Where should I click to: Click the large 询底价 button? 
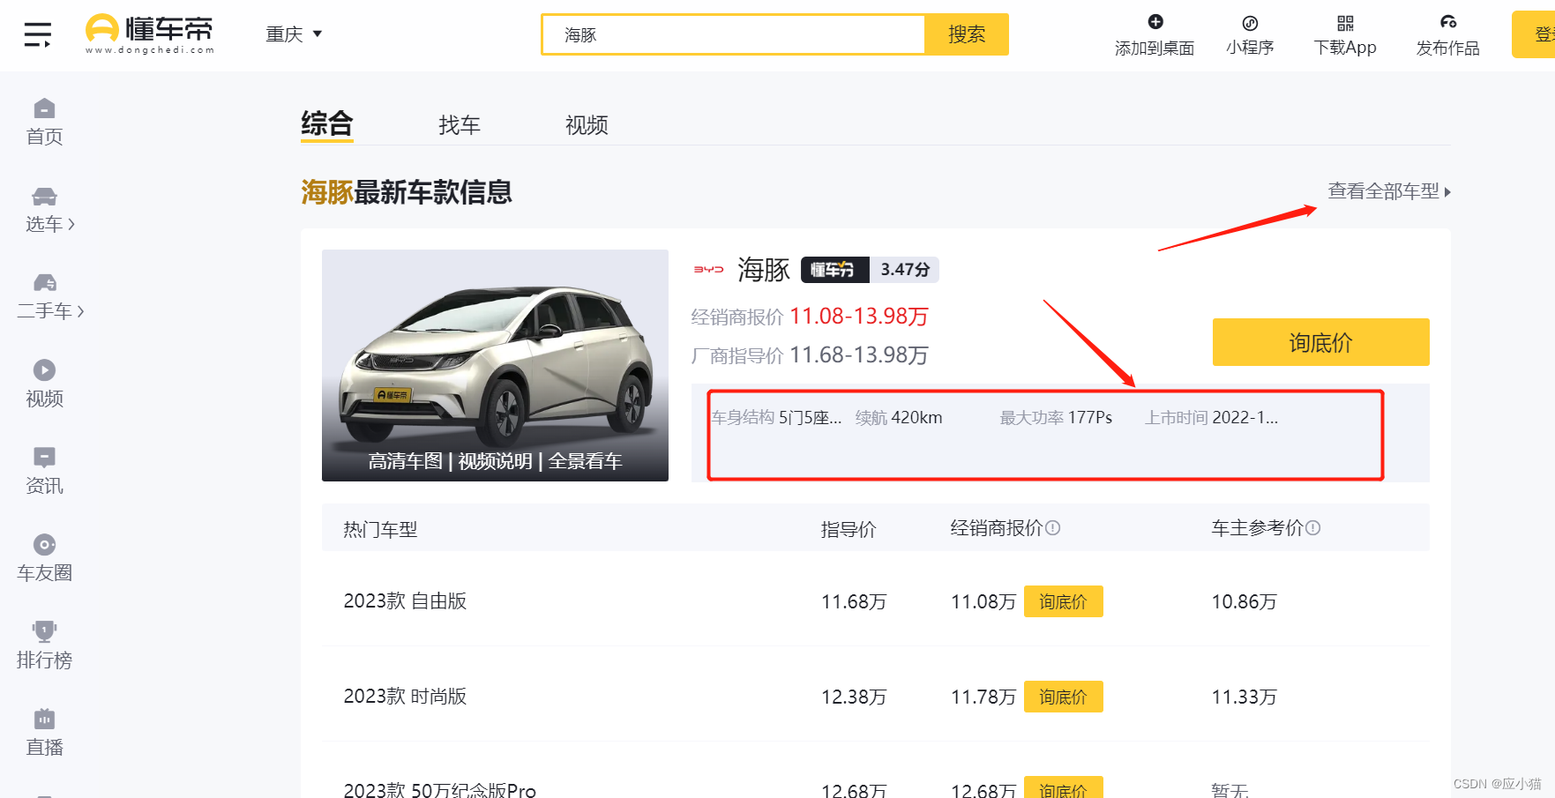point(1320,342)
